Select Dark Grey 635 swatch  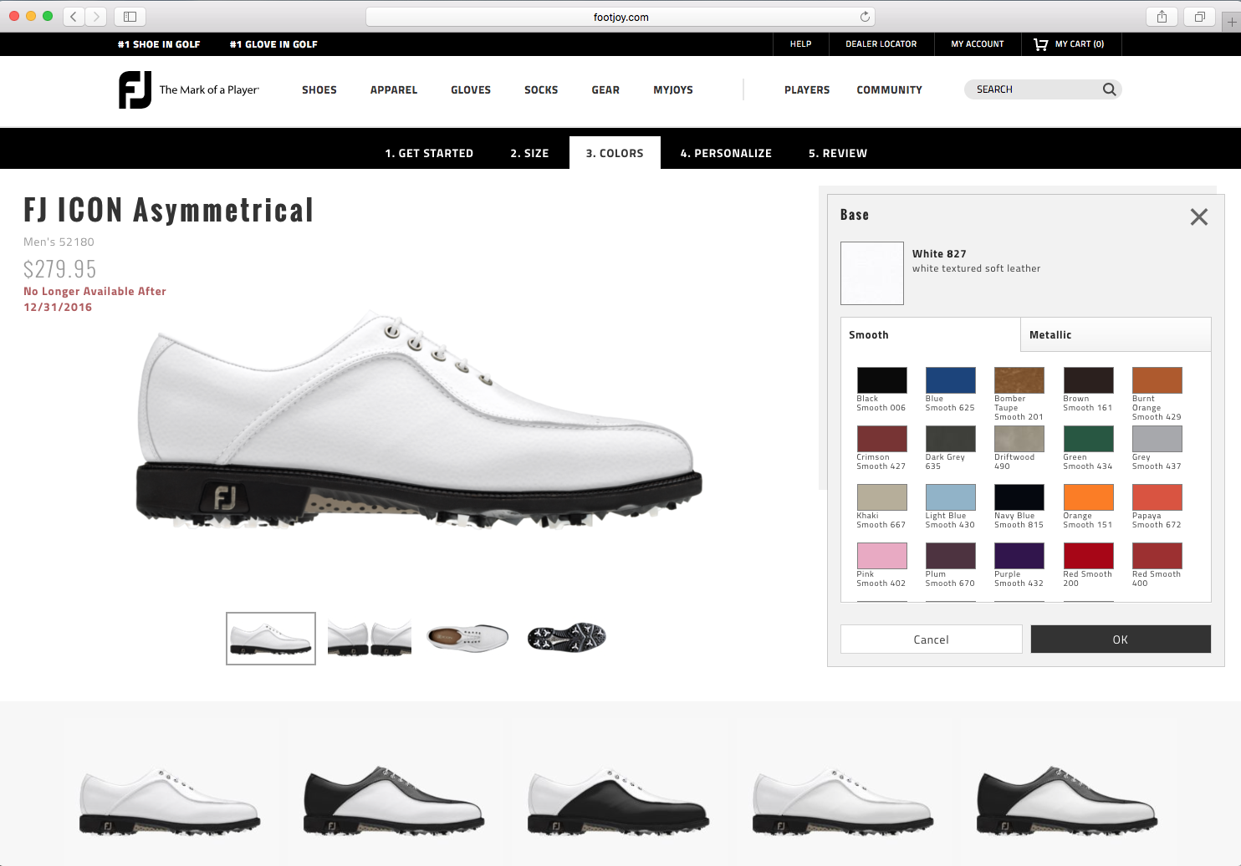950,439
